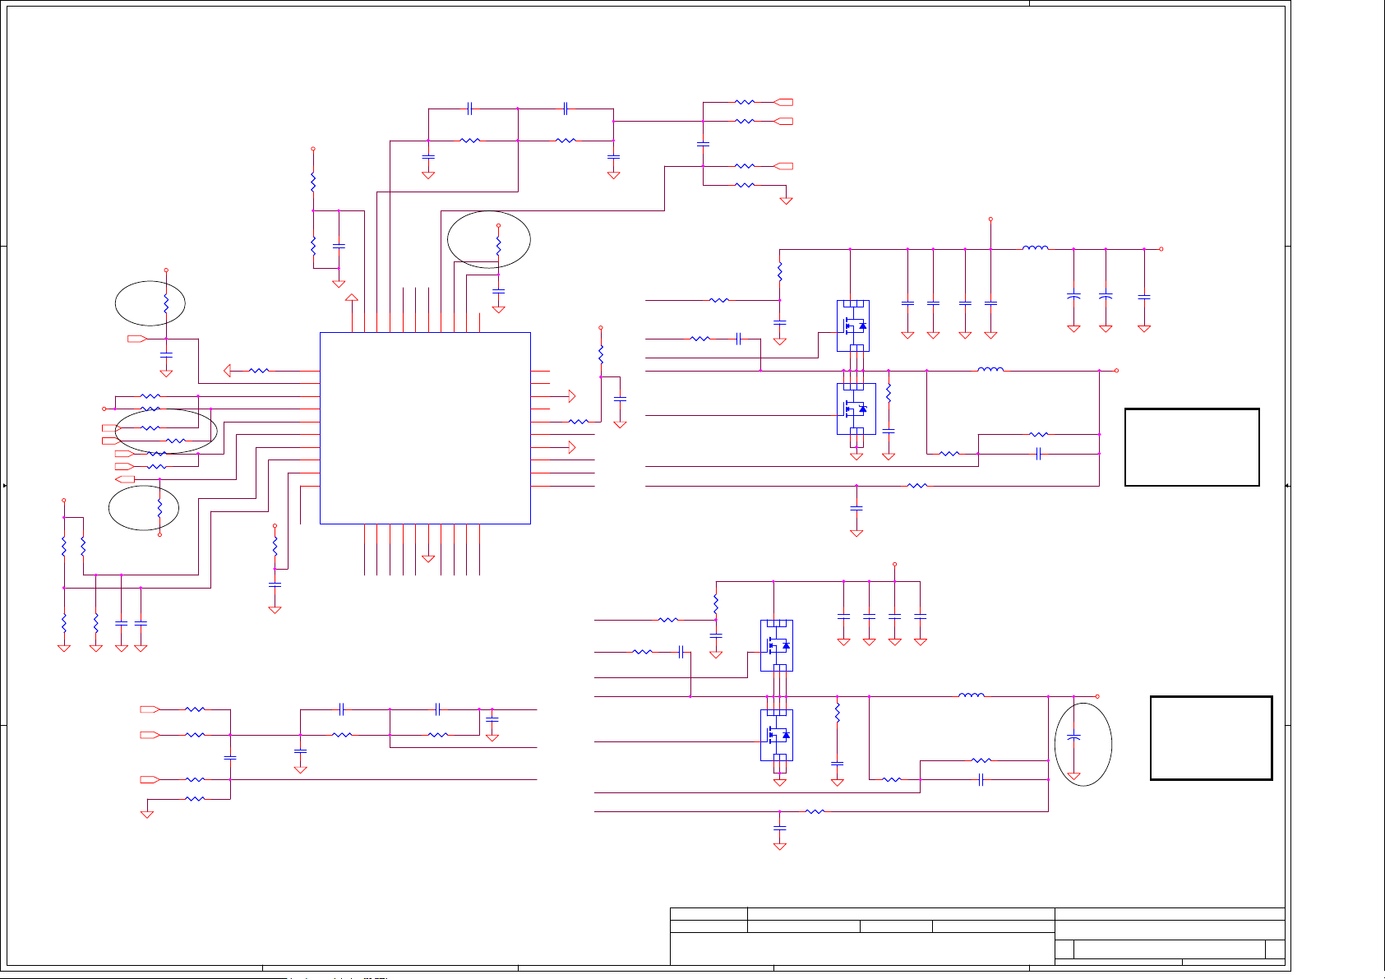Viewport: 1385px width, 979px height.
Task: Click the small arrow marker on the left border
Action: coord(5,486)
